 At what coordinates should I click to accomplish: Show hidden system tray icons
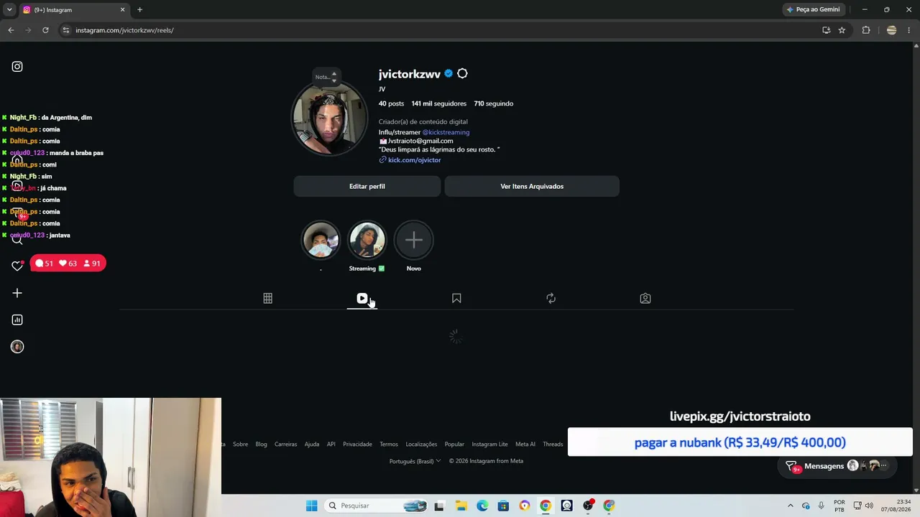[x=791, y=506]
